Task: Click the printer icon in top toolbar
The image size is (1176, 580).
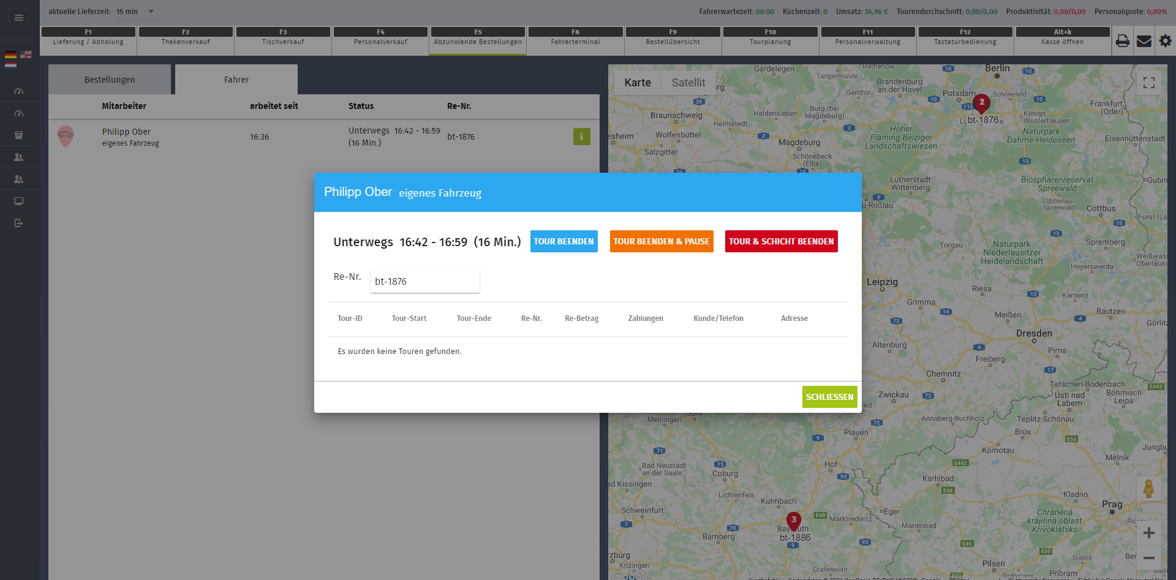Action: (1122, 41)
